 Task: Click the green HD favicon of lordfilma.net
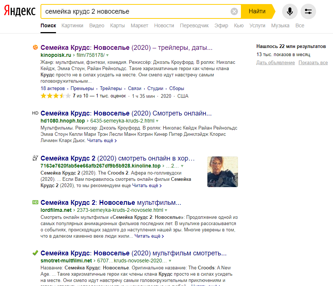[35, 202]
